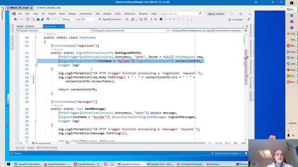This screenshot has height=167, width=298.
Task: Open the Architecture menu
Action: click(x=86, y=13)
